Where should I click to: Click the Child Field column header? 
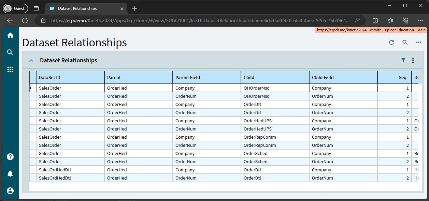coord(343,77)
